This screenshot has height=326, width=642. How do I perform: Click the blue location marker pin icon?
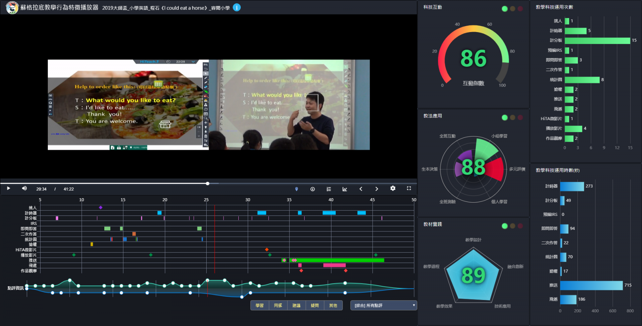pos(297,189)
